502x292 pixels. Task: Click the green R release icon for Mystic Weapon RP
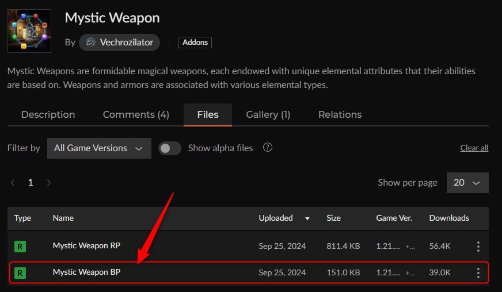pyautogui.click(x=20, y=247)
